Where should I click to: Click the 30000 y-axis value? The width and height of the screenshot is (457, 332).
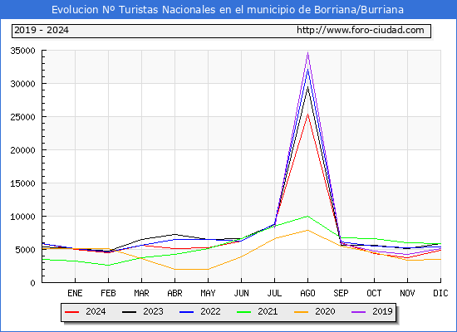click(22, 84)
